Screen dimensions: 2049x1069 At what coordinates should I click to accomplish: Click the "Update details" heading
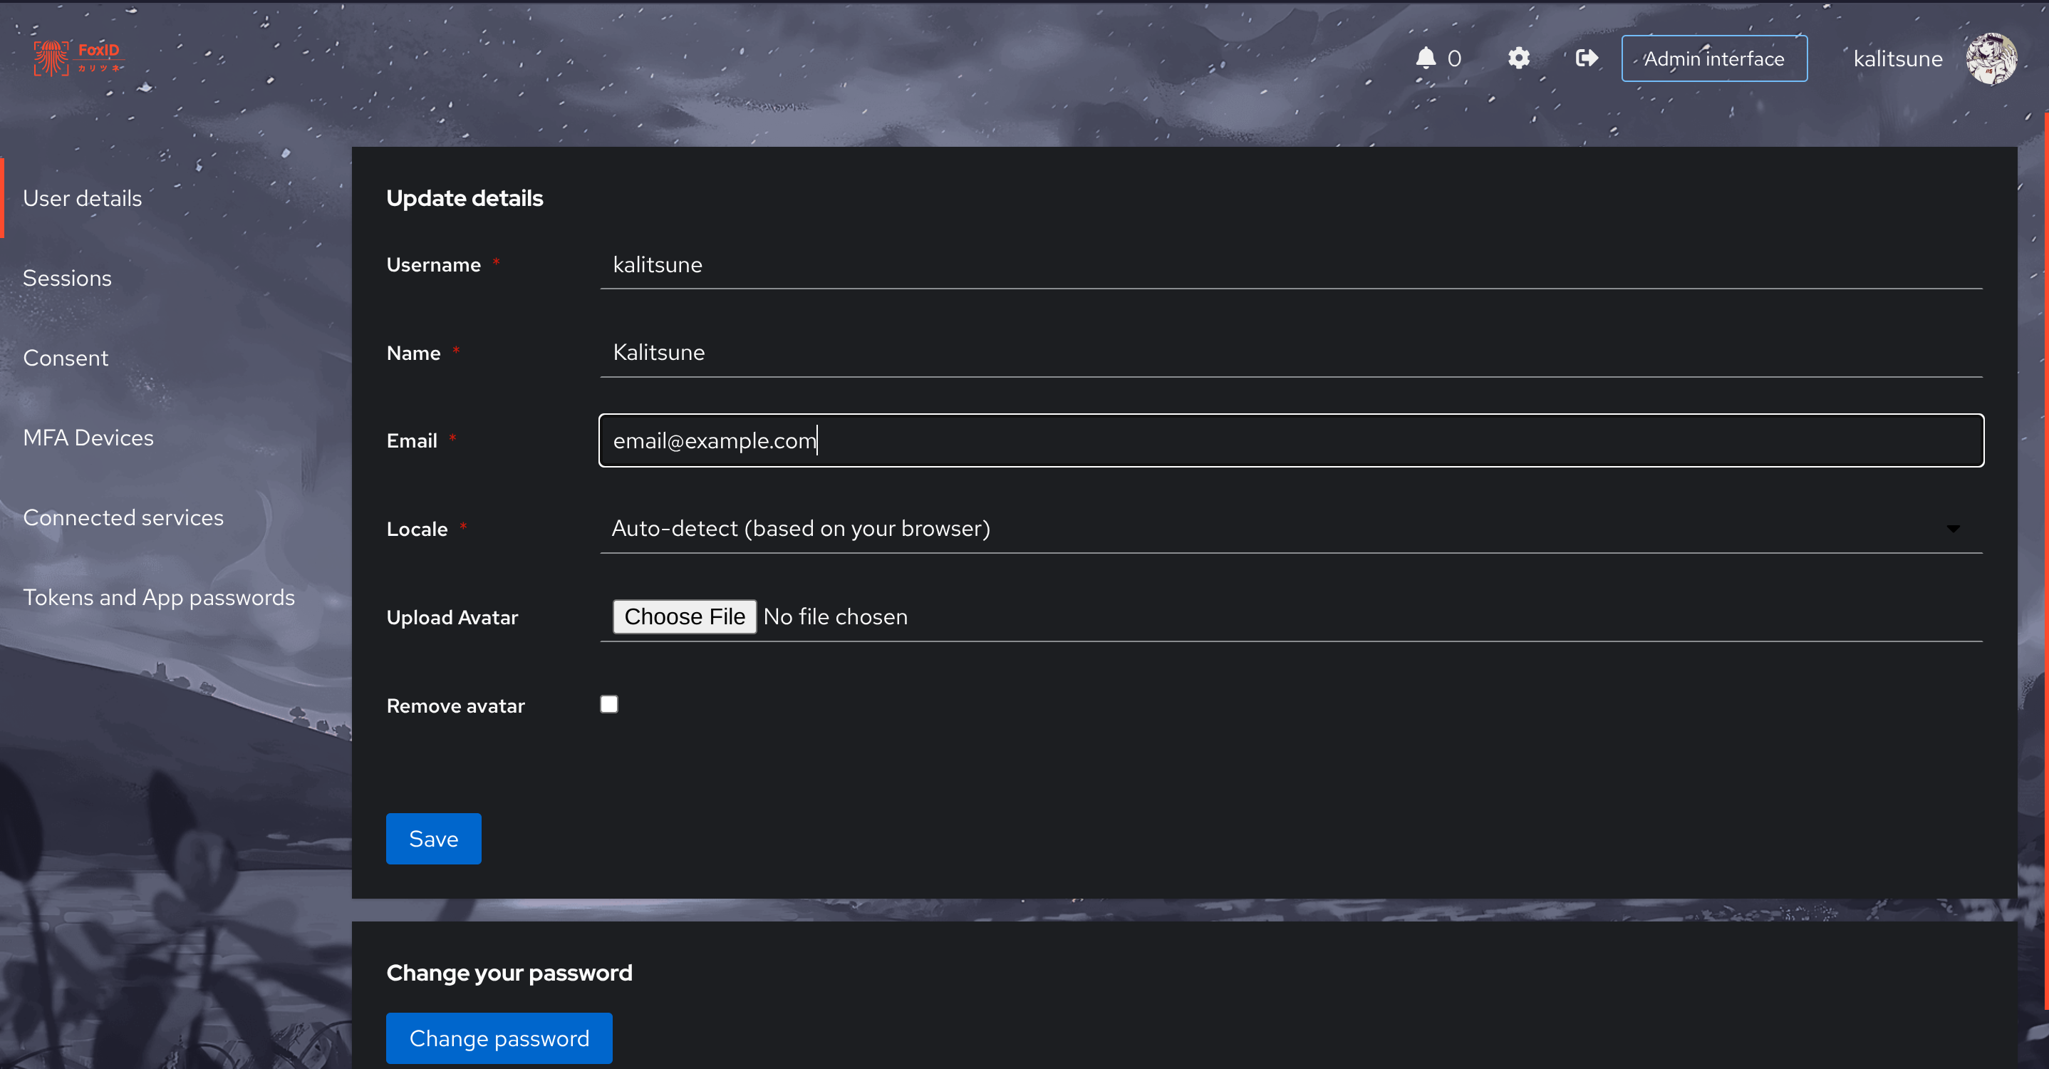465,198
